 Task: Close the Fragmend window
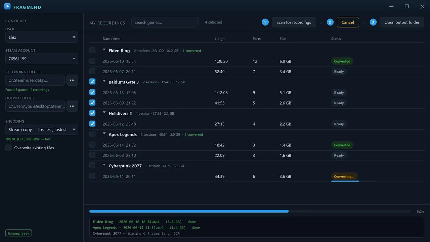pyautogui.click(x=422, y=6)
